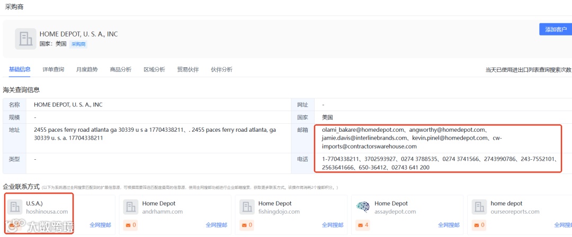Open the 贸易伙伴 tab
Image resolution: width=572 pixels, height=237 pixels.
pyautogui.click(x=188, y=69)
